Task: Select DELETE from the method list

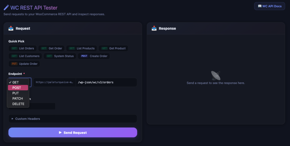Action: pos(18,104)
